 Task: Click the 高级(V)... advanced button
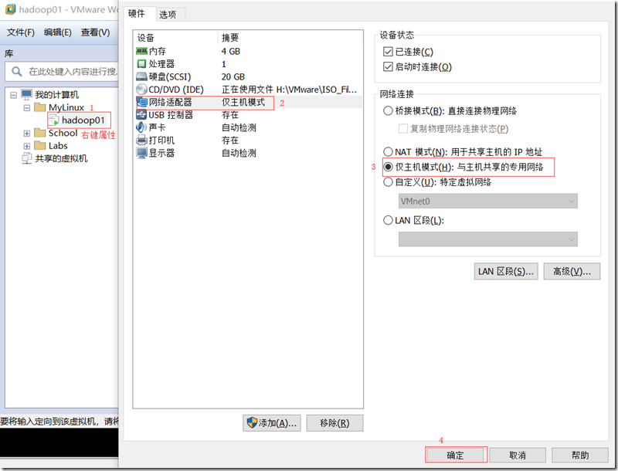tap(572, 271)
